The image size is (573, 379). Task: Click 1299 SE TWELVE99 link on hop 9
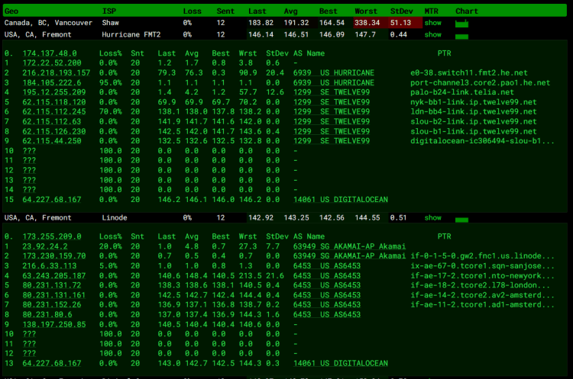click(x=332, y=141)
